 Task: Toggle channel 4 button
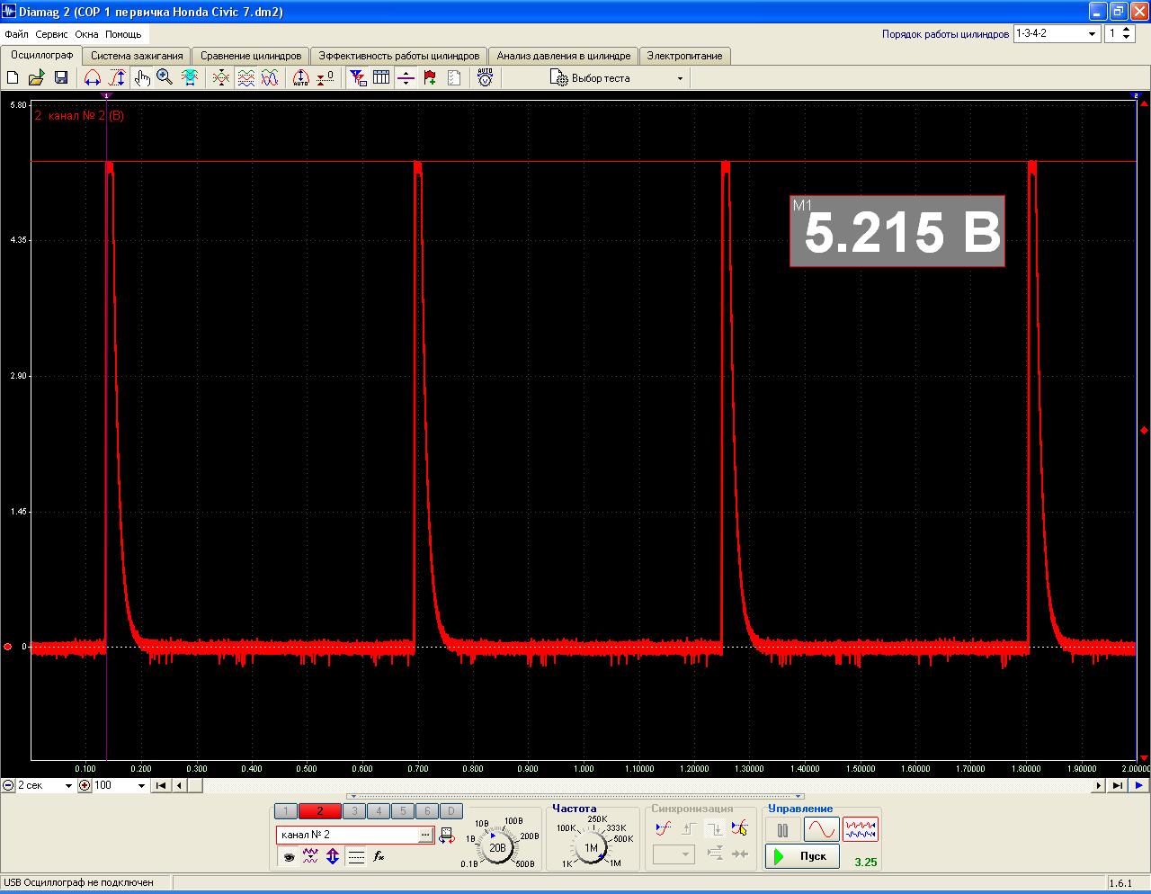pos(379,811)
